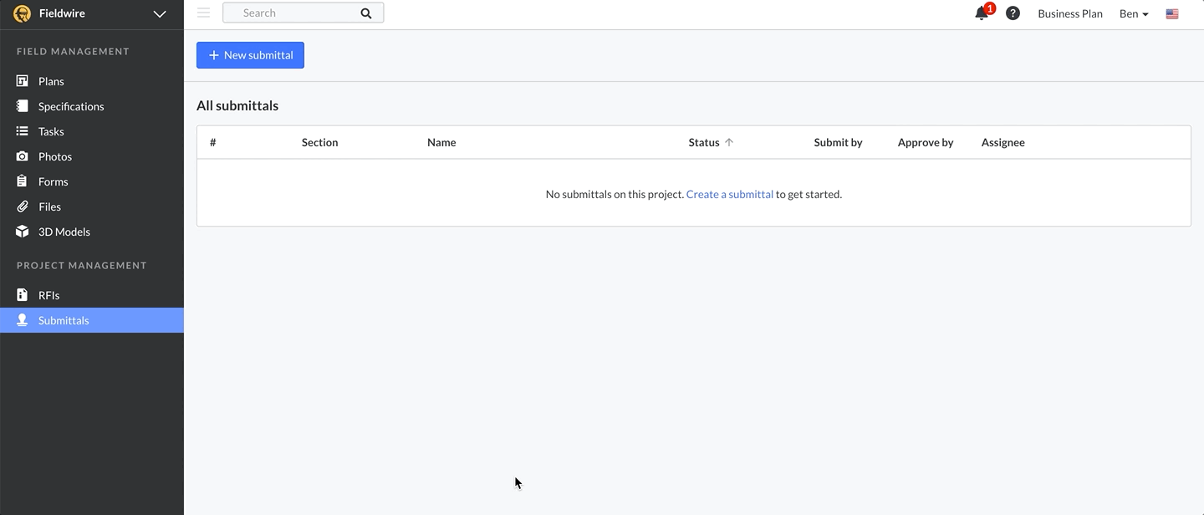Click the notifications bell icon

tap(982, 13)
